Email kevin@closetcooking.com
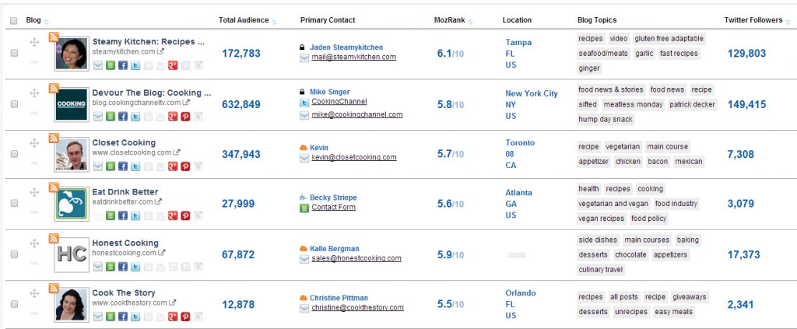 (354, 157)
